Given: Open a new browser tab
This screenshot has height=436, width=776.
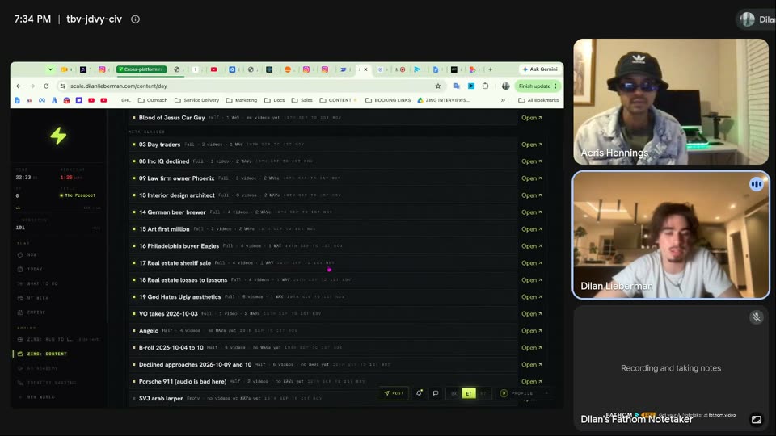Looking at the screenshot, I should (x=491, y=69).
